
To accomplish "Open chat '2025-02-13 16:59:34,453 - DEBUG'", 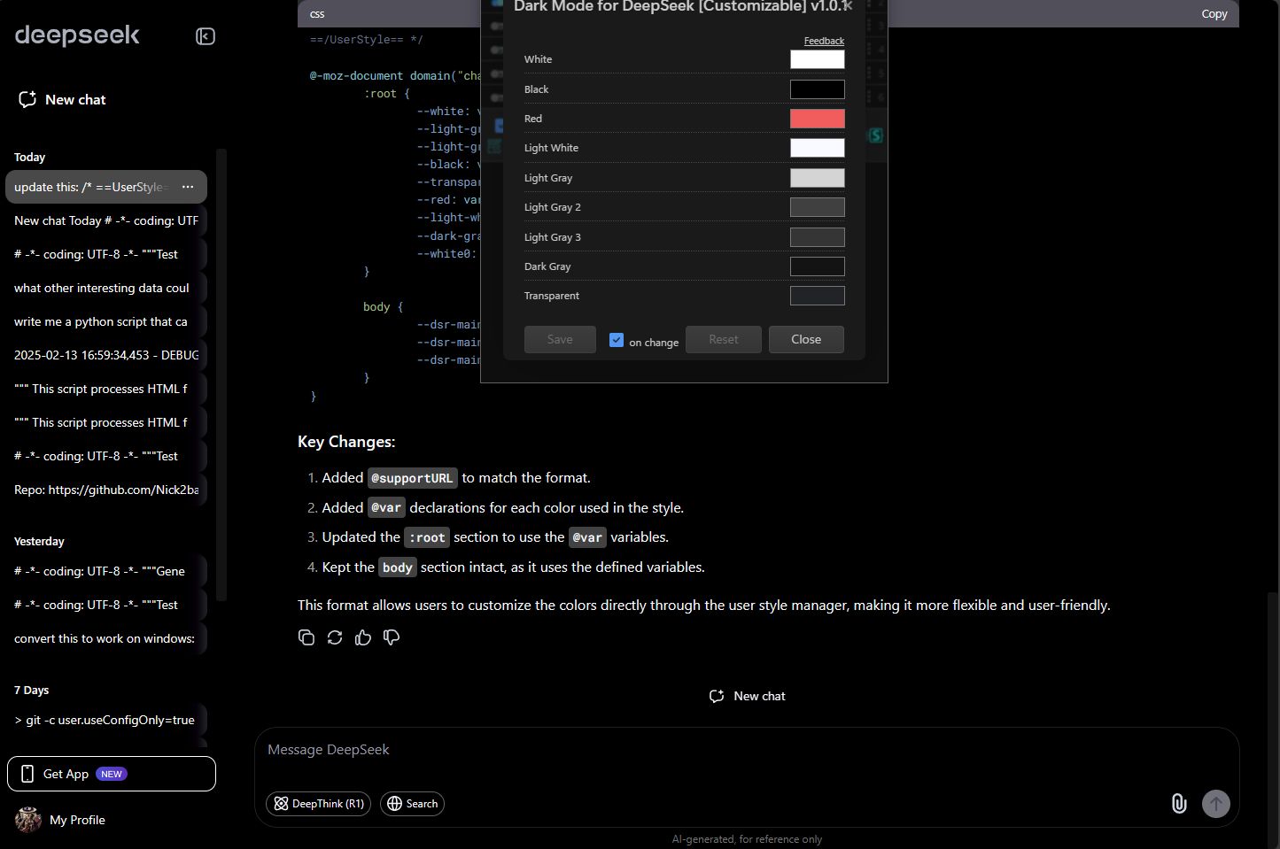I will tap(106, 355).
